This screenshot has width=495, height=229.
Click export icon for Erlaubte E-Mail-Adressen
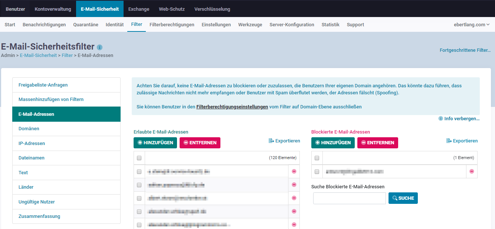pos(271,141)
